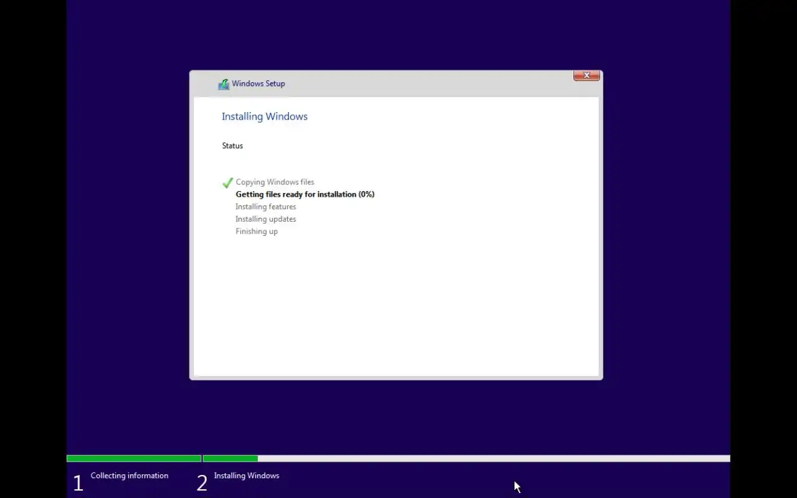
Task: Click the step number 2 at bottom
Action: pos(202,483)
